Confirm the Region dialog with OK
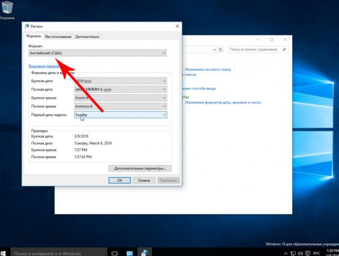The height and width of the screenshot is (256, 339). coord(120,180)
